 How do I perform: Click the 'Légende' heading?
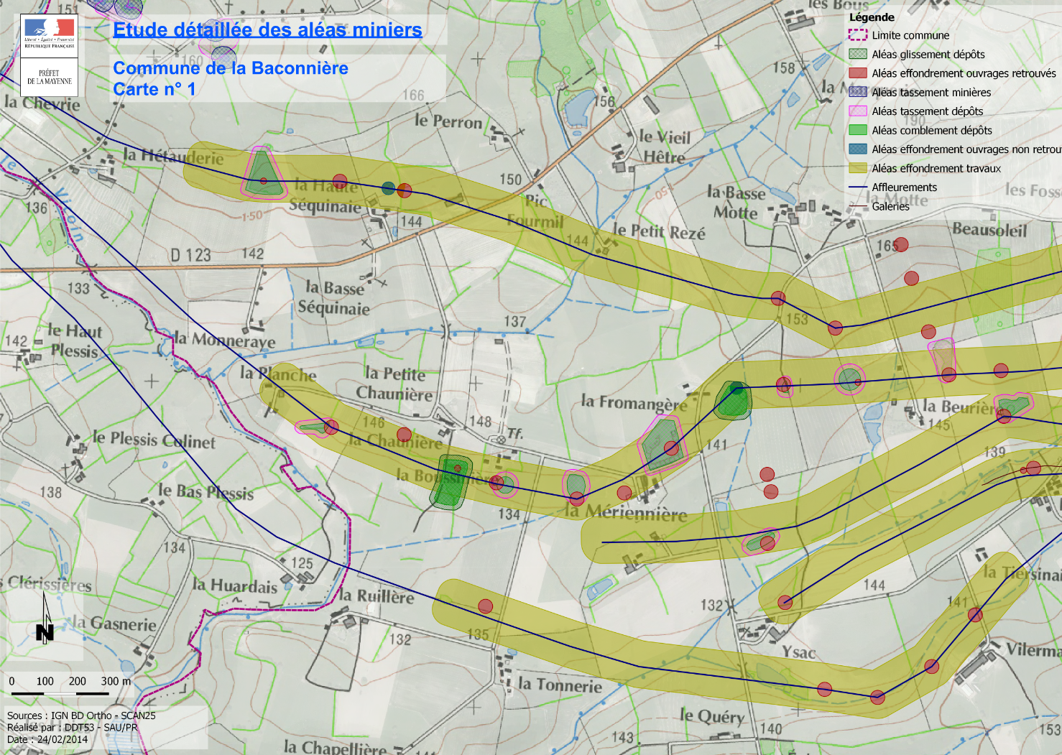pos(872,17)
